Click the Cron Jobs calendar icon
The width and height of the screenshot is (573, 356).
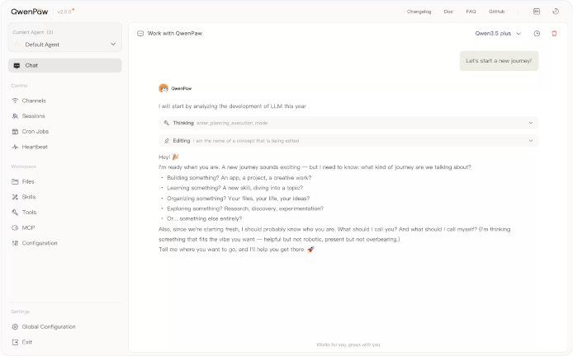tap(15, 132)
